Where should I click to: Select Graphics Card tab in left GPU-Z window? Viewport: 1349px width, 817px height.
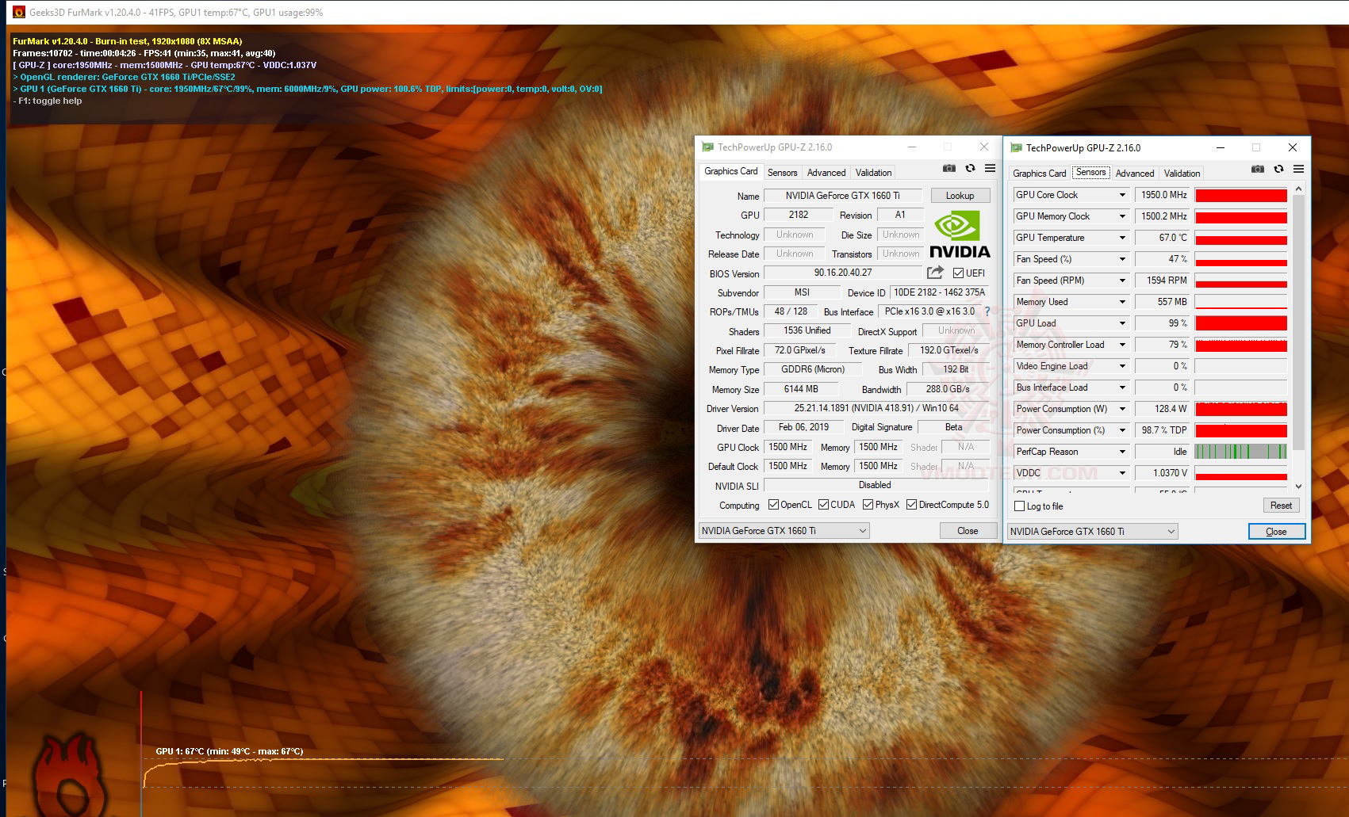pos(730,171)
